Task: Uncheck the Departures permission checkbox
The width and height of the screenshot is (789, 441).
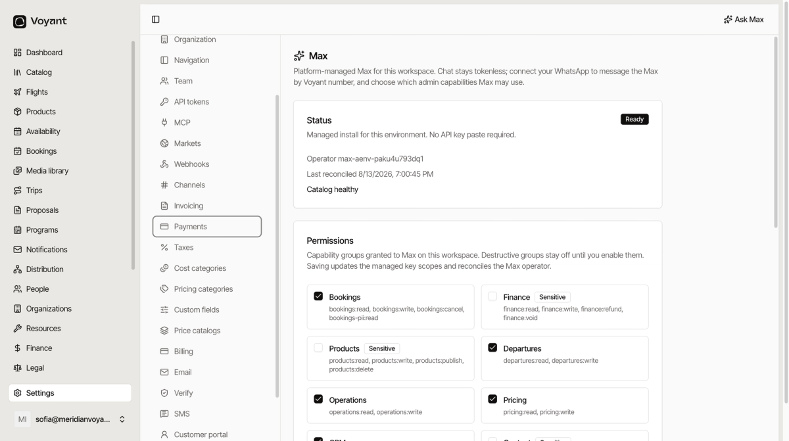Action: pos(492,348)
